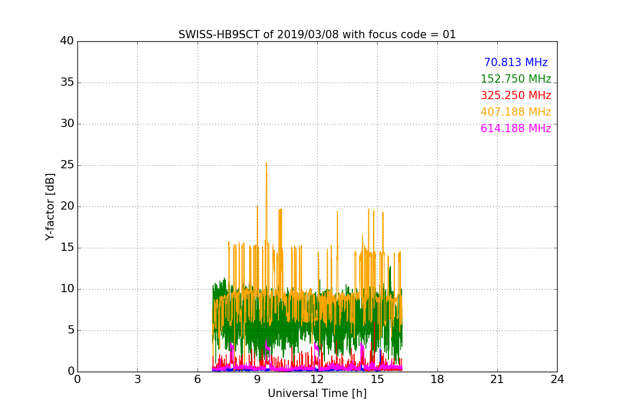
Task: Click y-axis tick label 30
Action: coord(67,123)
